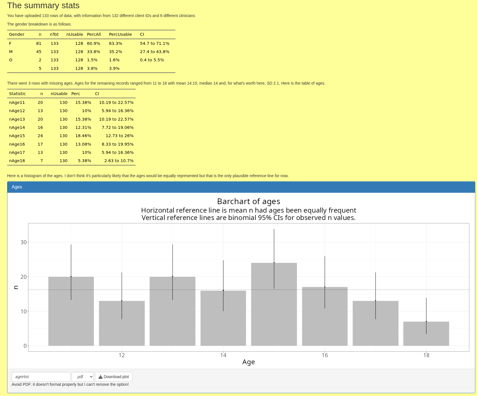Click the nAge18 row label

[x=17, y=161]
